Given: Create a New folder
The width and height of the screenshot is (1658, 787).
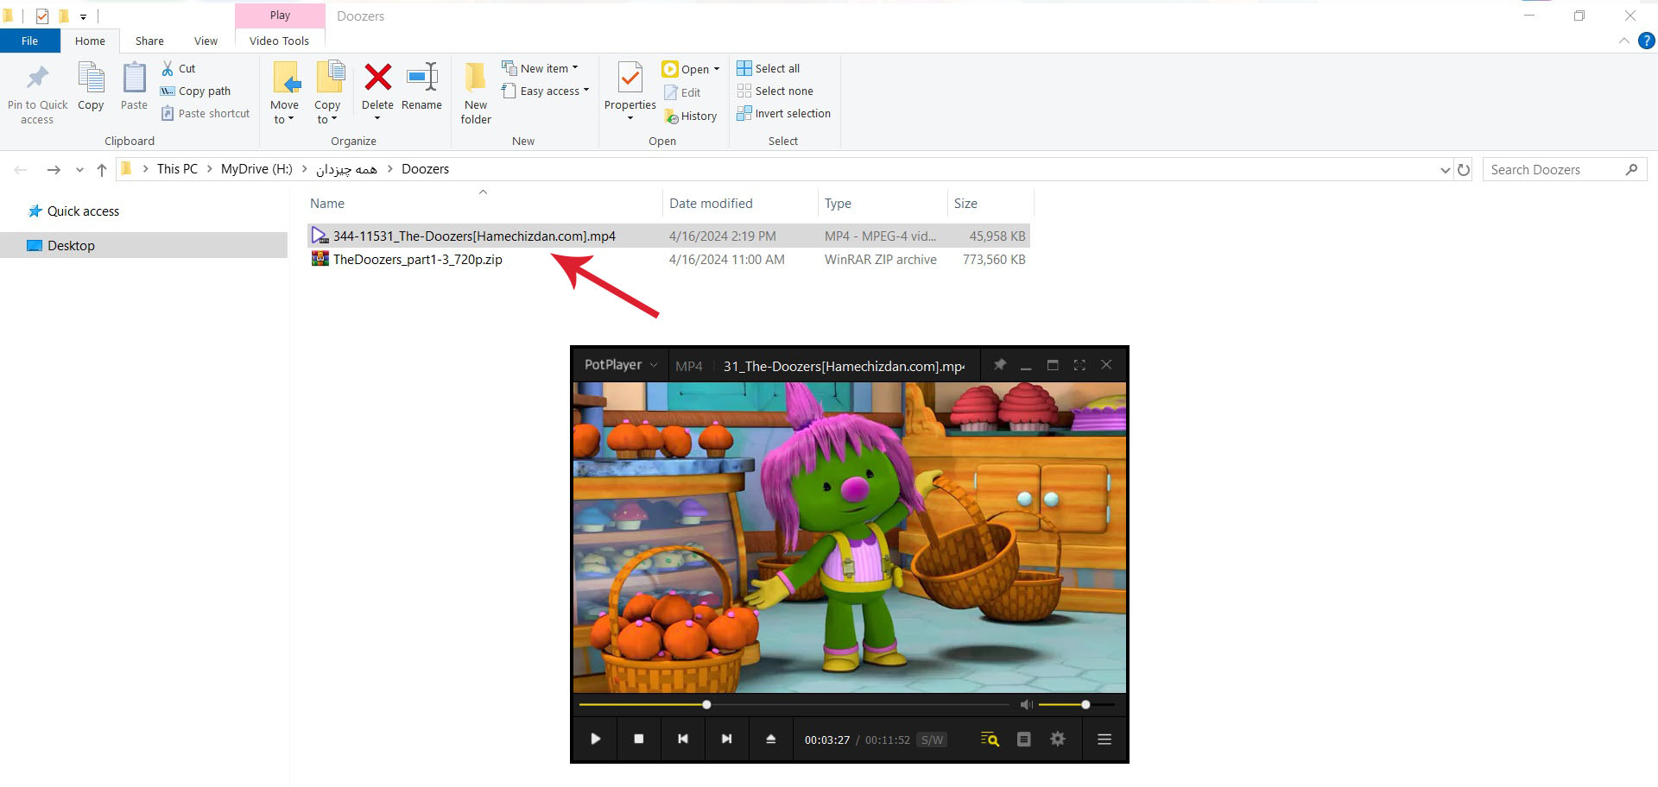Looking at the screenshot, I should click(x=476, y=93).
